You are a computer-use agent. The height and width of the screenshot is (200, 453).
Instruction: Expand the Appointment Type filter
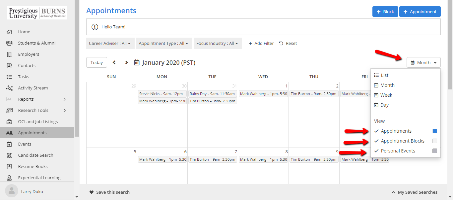pyautogui.click(x=163, y=43)
